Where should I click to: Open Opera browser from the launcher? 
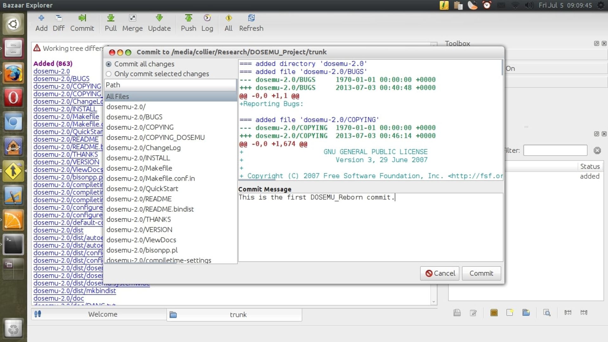coord(13,98)
